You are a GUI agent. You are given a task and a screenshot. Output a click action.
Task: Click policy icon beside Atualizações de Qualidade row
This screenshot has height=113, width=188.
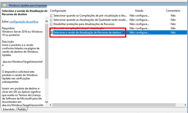[51, 20]
